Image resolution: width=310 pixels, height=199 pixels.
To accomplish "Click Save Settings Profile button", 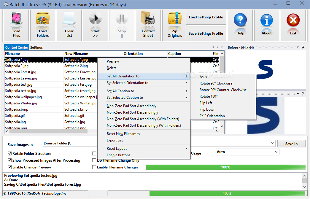I will [206, 34].
